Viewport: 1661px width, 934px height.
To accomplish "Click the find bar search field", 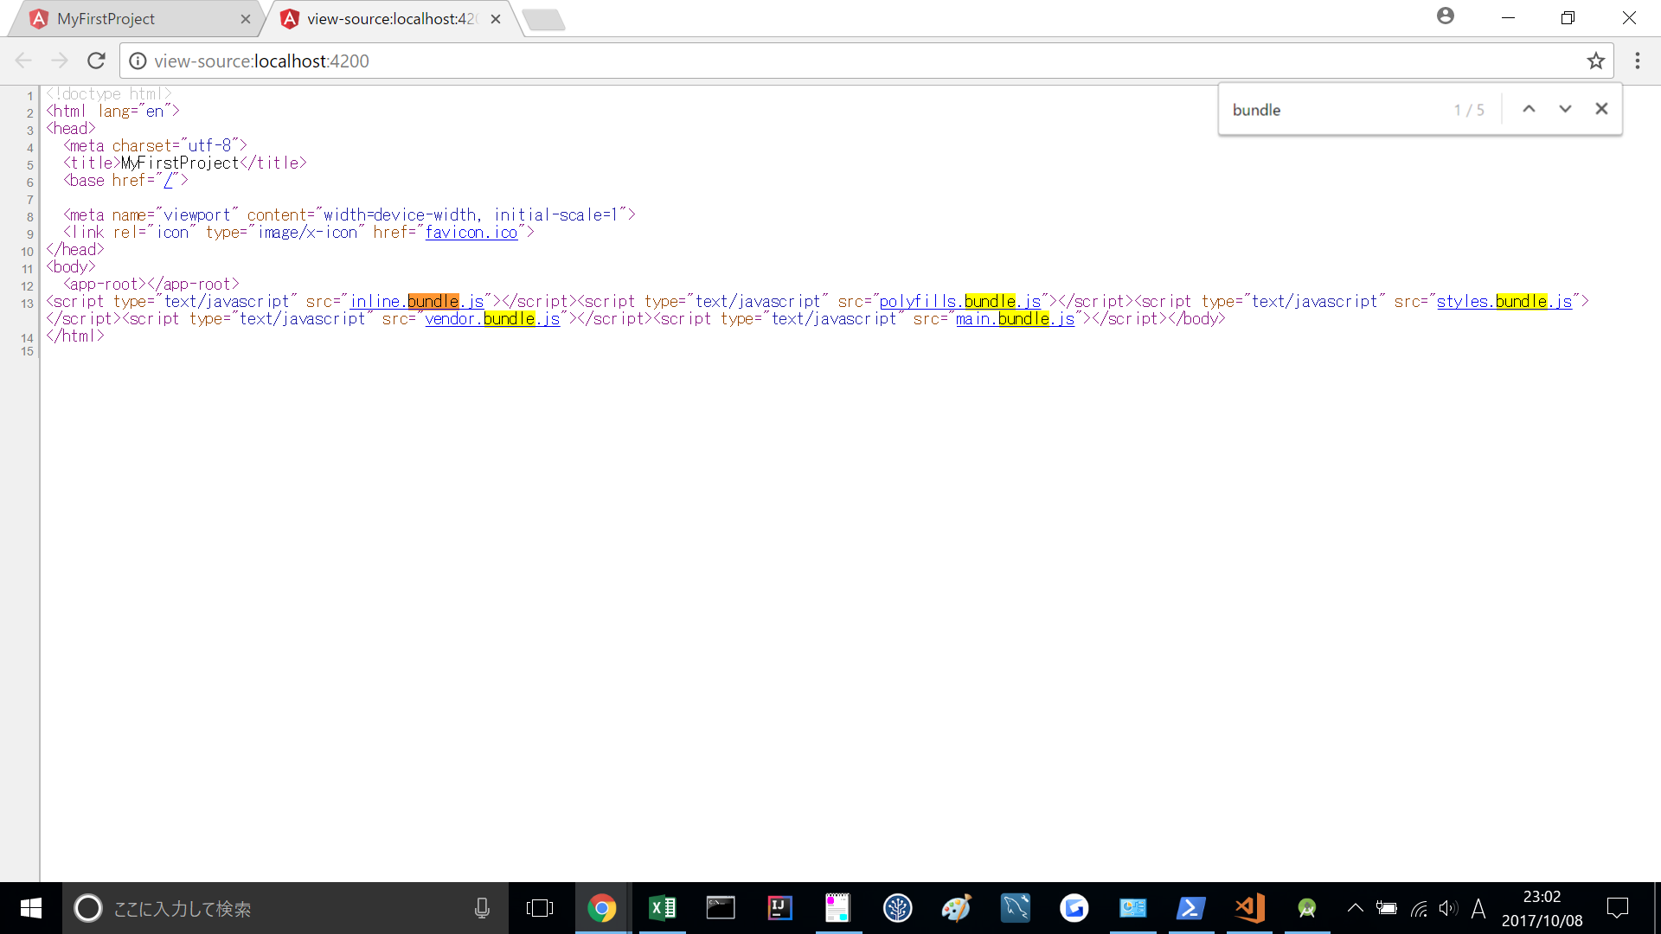I will point(1332,110).
